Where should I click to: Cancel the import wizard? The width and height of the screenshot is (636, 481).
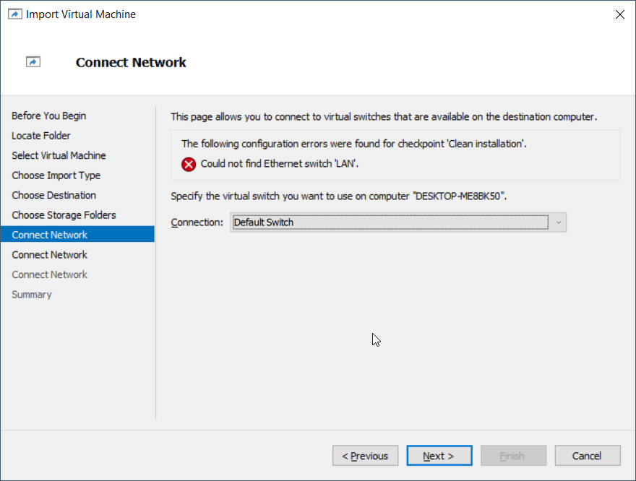[x=587, y=455]
